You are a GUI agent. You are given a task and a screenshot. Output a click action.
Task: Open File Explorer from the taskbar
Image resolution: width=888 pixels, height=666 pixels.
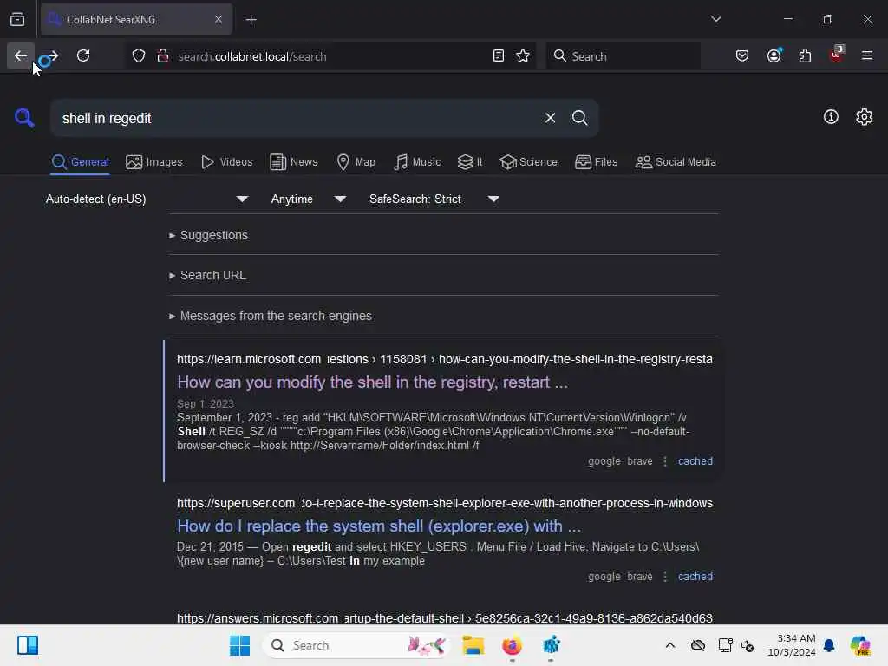[x=473, y=645]
